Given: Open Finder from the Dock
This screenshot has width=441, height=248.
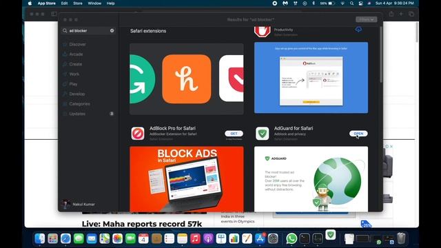Looking at the screenshot, I should click(x=40, y=239).
